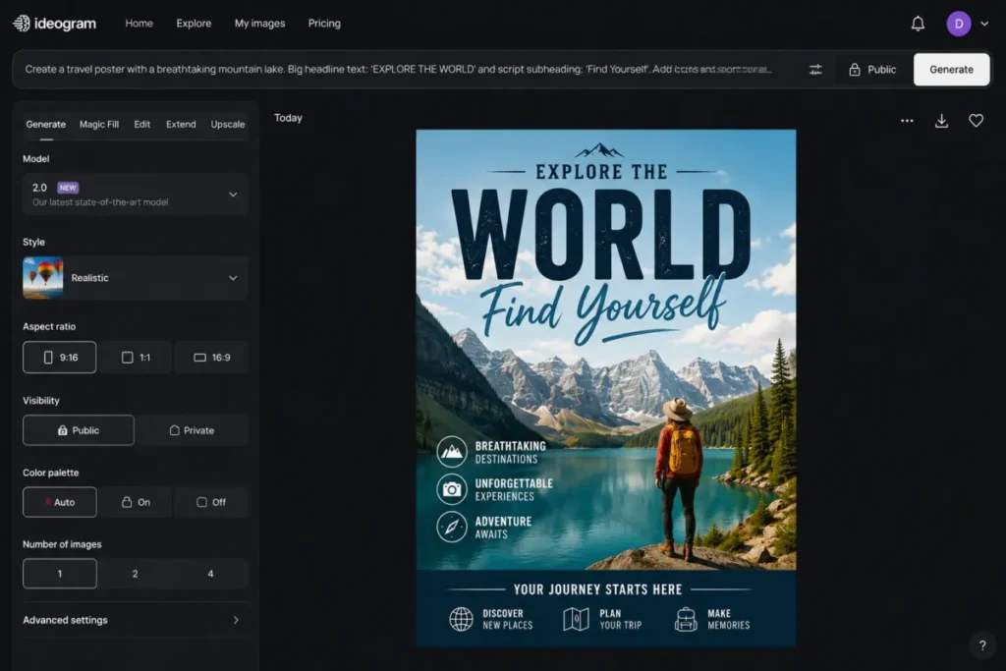
Task: Open the purple D profile avatar
Action: tap(959, 24)
